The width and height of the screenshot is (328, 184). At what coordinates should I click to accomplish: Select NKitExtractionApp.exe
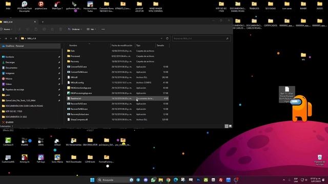[117, 88]
